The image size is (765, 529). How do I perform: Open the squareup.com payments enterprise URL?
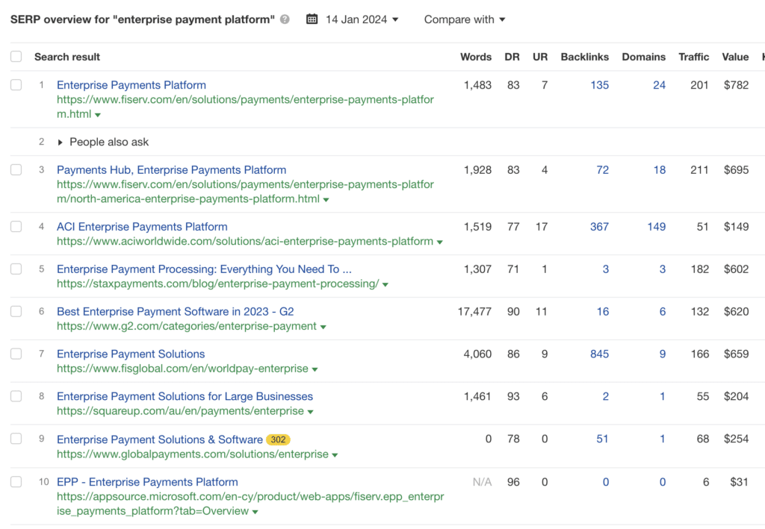coord(180,410)
